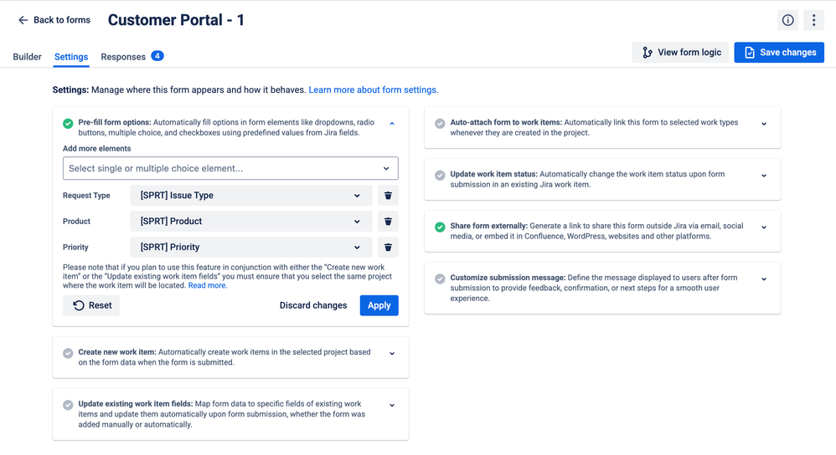Click the back arrow to forms
The height and width of the screenshot is (455, 836).
coord(23,20)
